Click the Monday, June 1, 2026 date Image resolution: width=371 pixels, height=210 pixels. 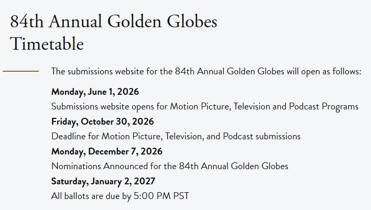coord(95,92)
